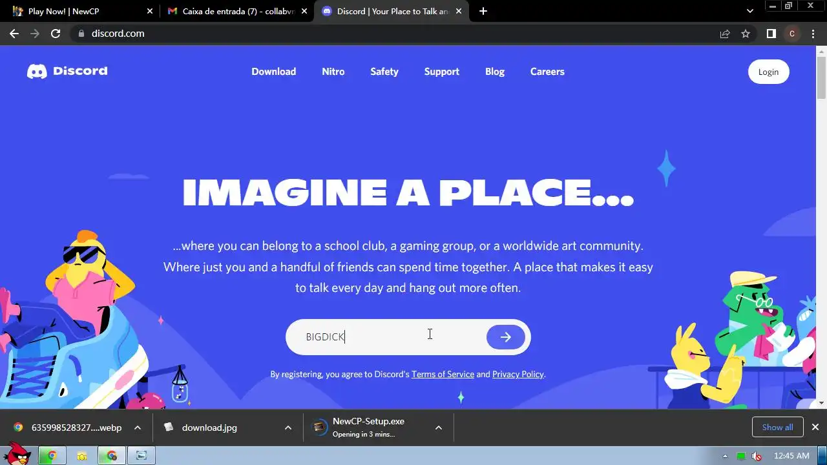This screenshot has height=465, width=827.
Task: Click the muted volume tray icon
Action: pos(757,456)
